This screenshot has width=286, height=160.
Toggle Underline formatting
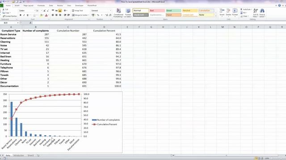[x=28, y=15]
